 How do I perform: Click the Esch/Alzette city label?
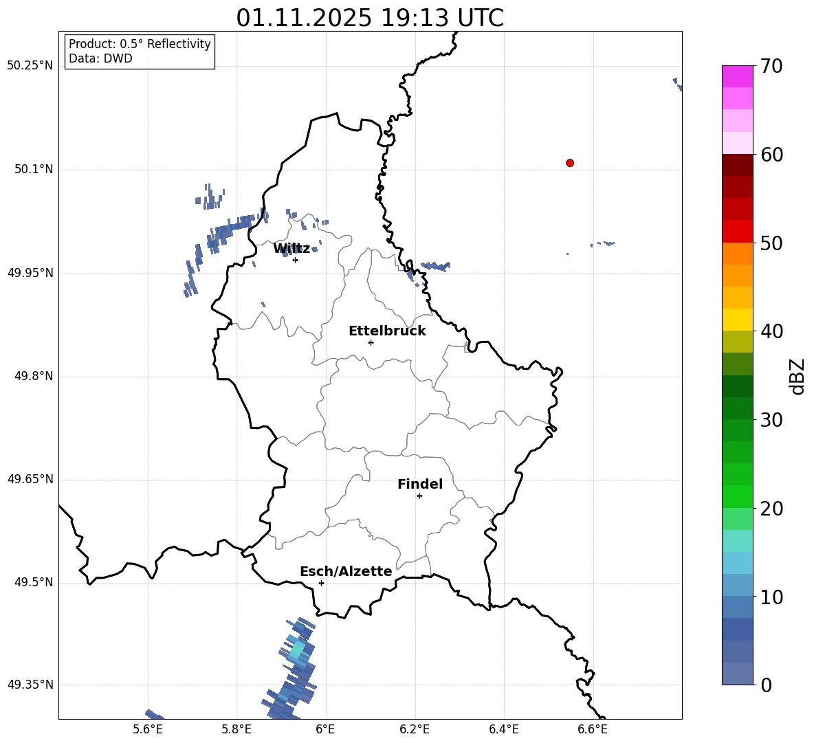pyautogui.click(x=346, y=571)
